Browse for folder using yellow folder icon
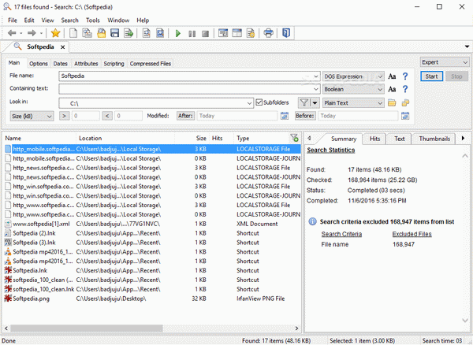 [392, 103]
